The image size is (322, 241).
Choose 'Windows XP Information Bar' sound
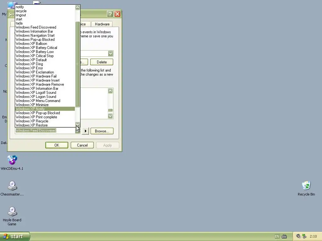click(x=45, y=88)
